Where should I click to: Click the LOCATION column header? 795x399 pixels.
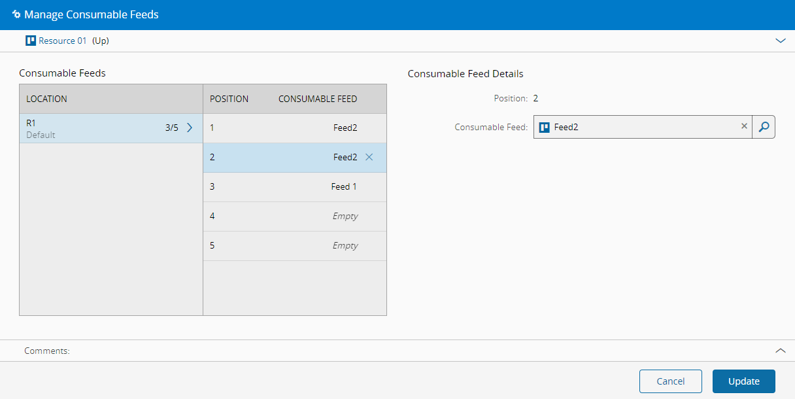point(46,99)
